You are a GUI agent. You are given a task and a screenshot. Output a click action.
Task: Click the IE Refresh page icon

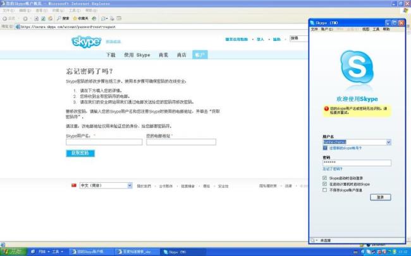click(44, 18)
